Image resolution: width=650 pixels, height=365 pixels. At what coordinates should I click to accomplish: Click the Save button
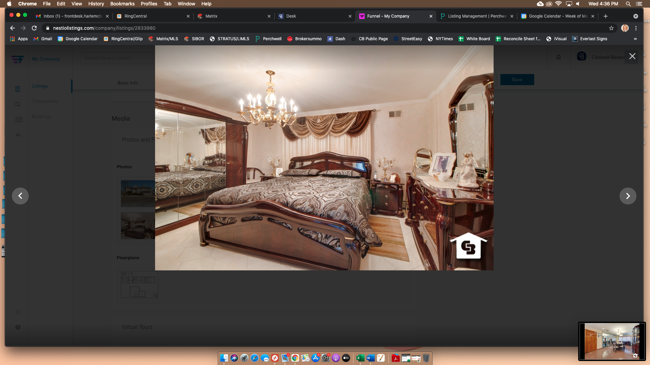click(517, 80)
